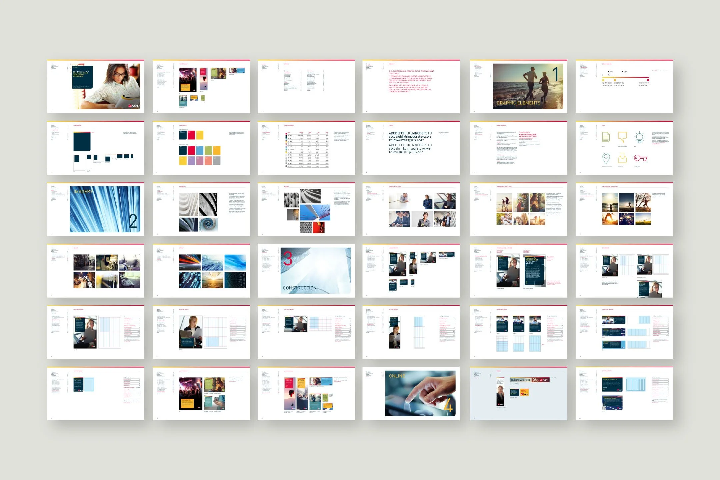
Task: Select green swatch in secondary palette
Action: click(208, 150)
